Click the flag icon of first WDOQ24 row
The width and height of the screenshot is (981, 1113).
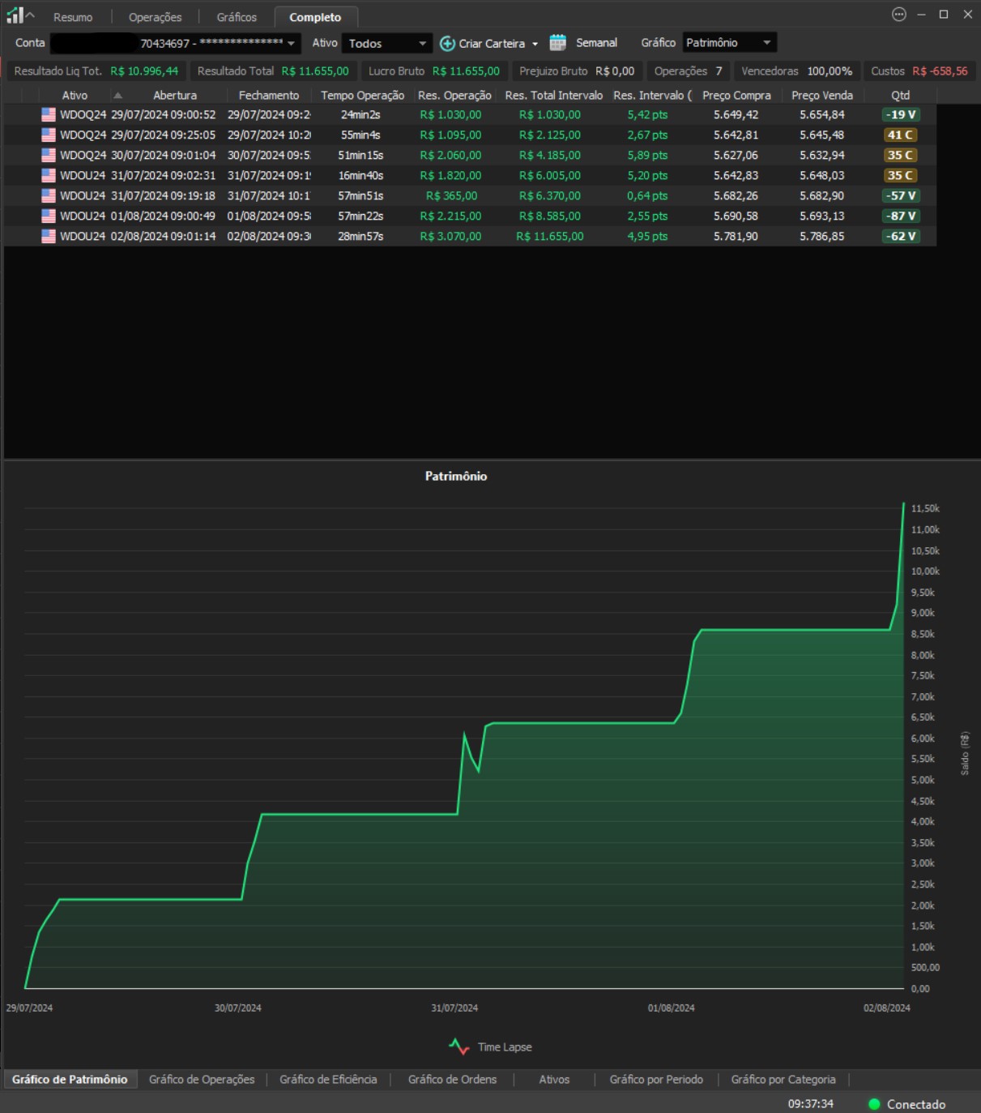(49, 115)
